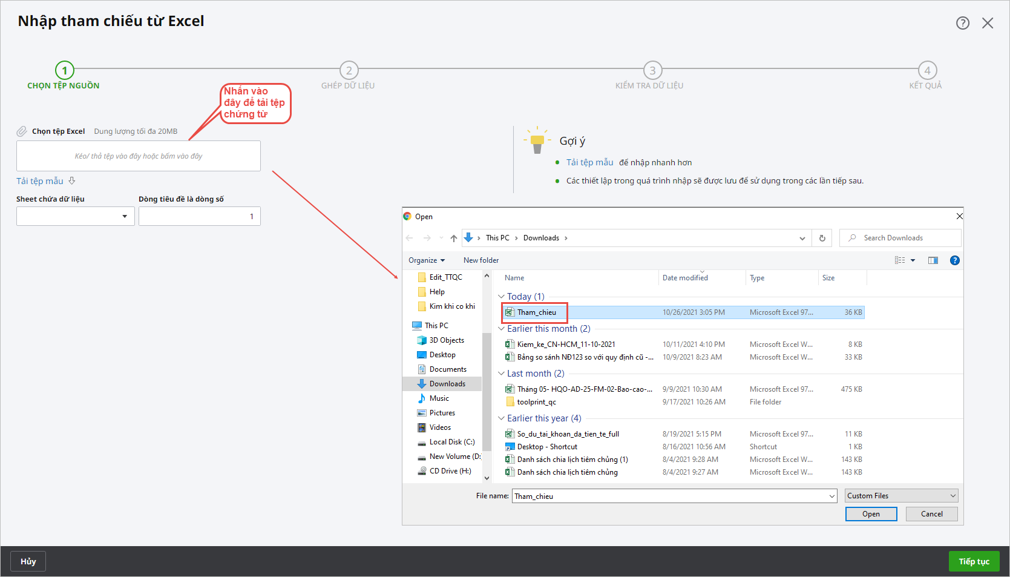Collapse the Last month file group

(501, 374)
